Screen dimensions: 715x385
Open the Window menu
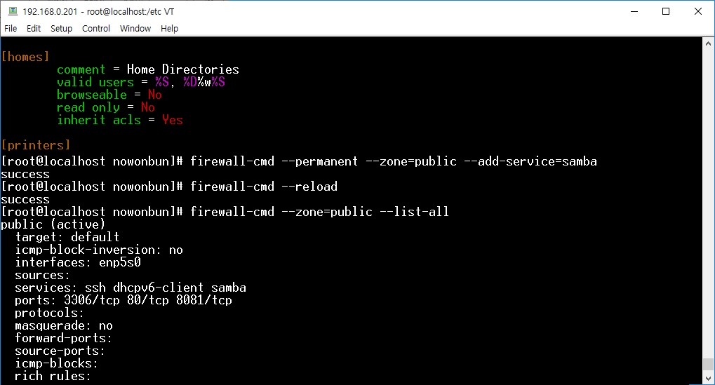135,28
